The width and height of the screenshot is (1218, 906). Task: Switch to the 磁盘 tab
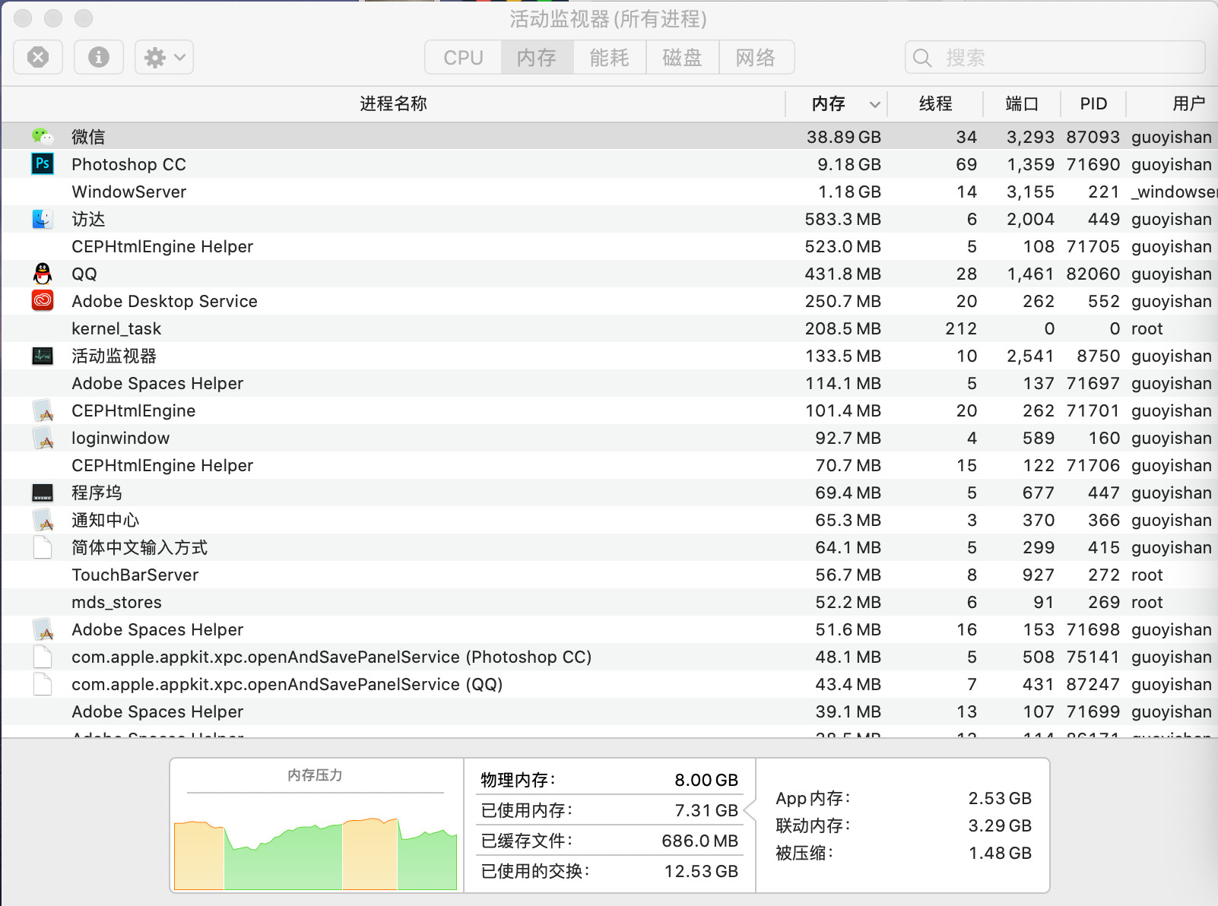[x=683, y=57]
